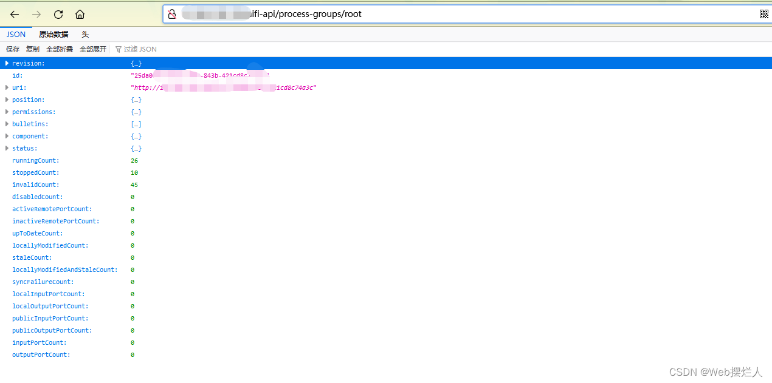This screenshot has height=383, width=772.
Task: Expand the component property node
Action: [x=6, y=136]
